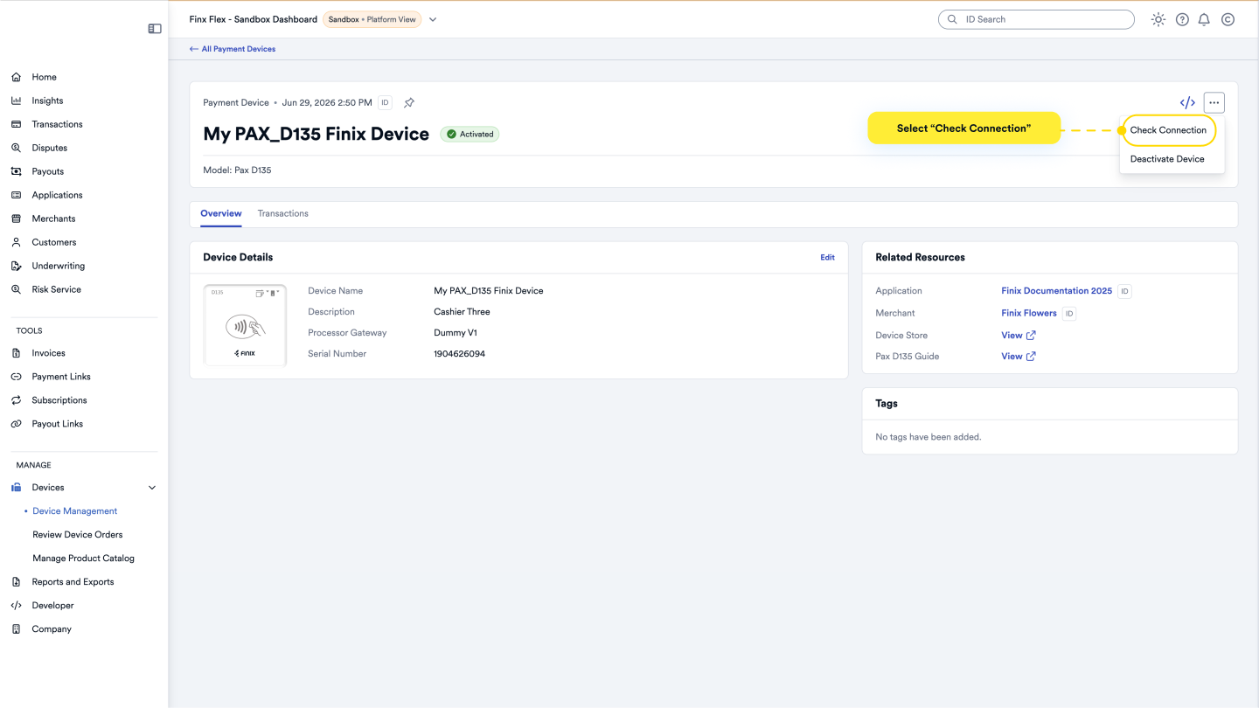Image resolution: width=1259 pixels, height=708 pixels.
Task: Toggle light/dark theme sun icon
Action: click(x=1158, y=19)
